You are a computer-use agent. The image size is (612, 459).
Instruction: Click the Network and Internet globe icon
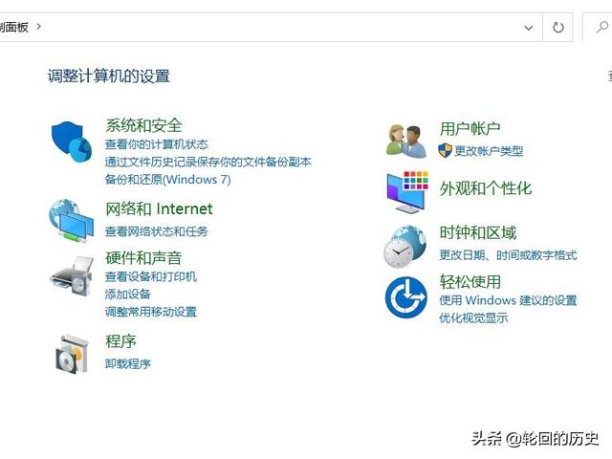tap(71, 221)
